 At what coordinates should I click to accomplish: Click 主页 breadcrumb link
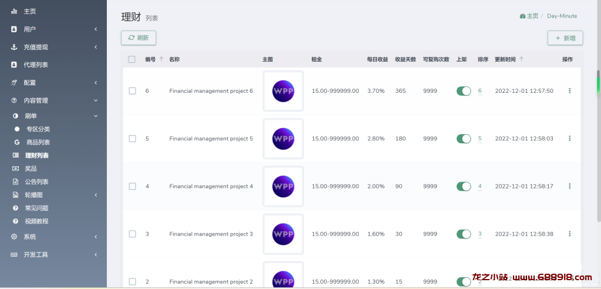click(x=532, y=16)
